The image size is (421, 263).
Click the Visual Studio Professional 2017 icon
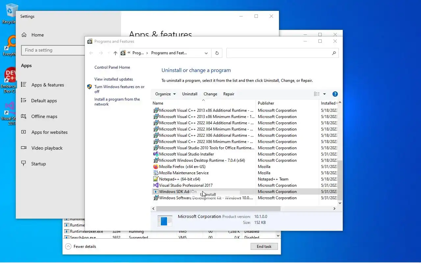point(156,185)
